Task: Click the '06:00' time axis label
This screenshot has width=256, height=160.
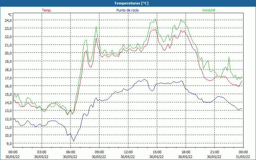Action: (x=70, y=152)
